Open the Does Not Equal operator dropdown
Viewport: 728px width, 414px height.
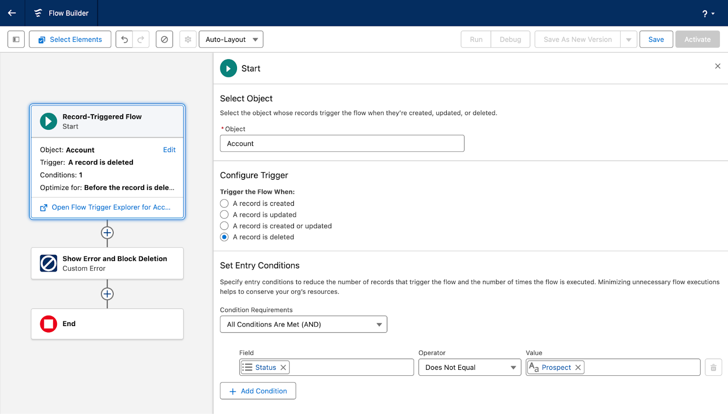point(470,368)
